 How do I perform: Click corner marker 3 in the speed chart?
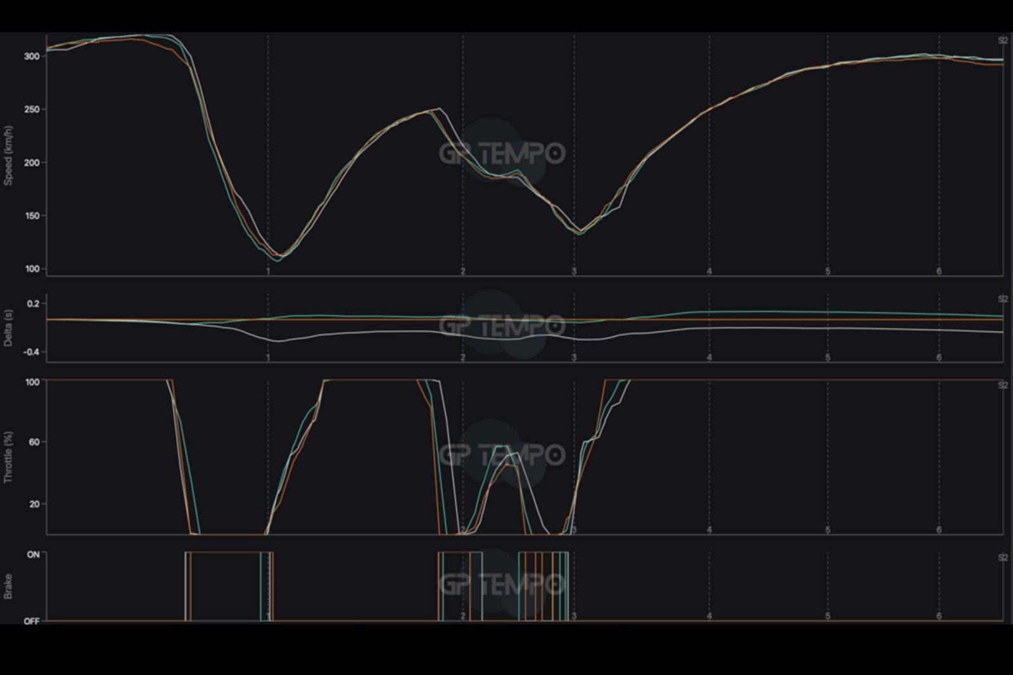pos(574,271)
